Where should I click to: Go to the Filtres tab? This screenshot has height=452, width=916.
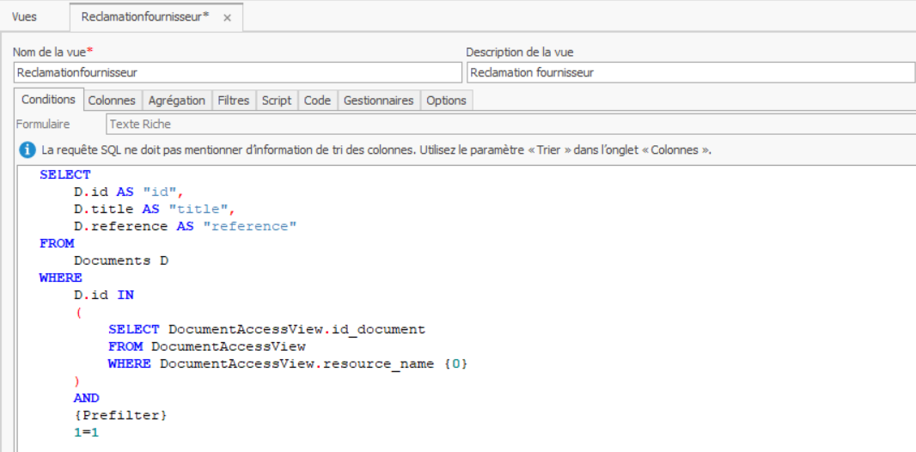233,101
